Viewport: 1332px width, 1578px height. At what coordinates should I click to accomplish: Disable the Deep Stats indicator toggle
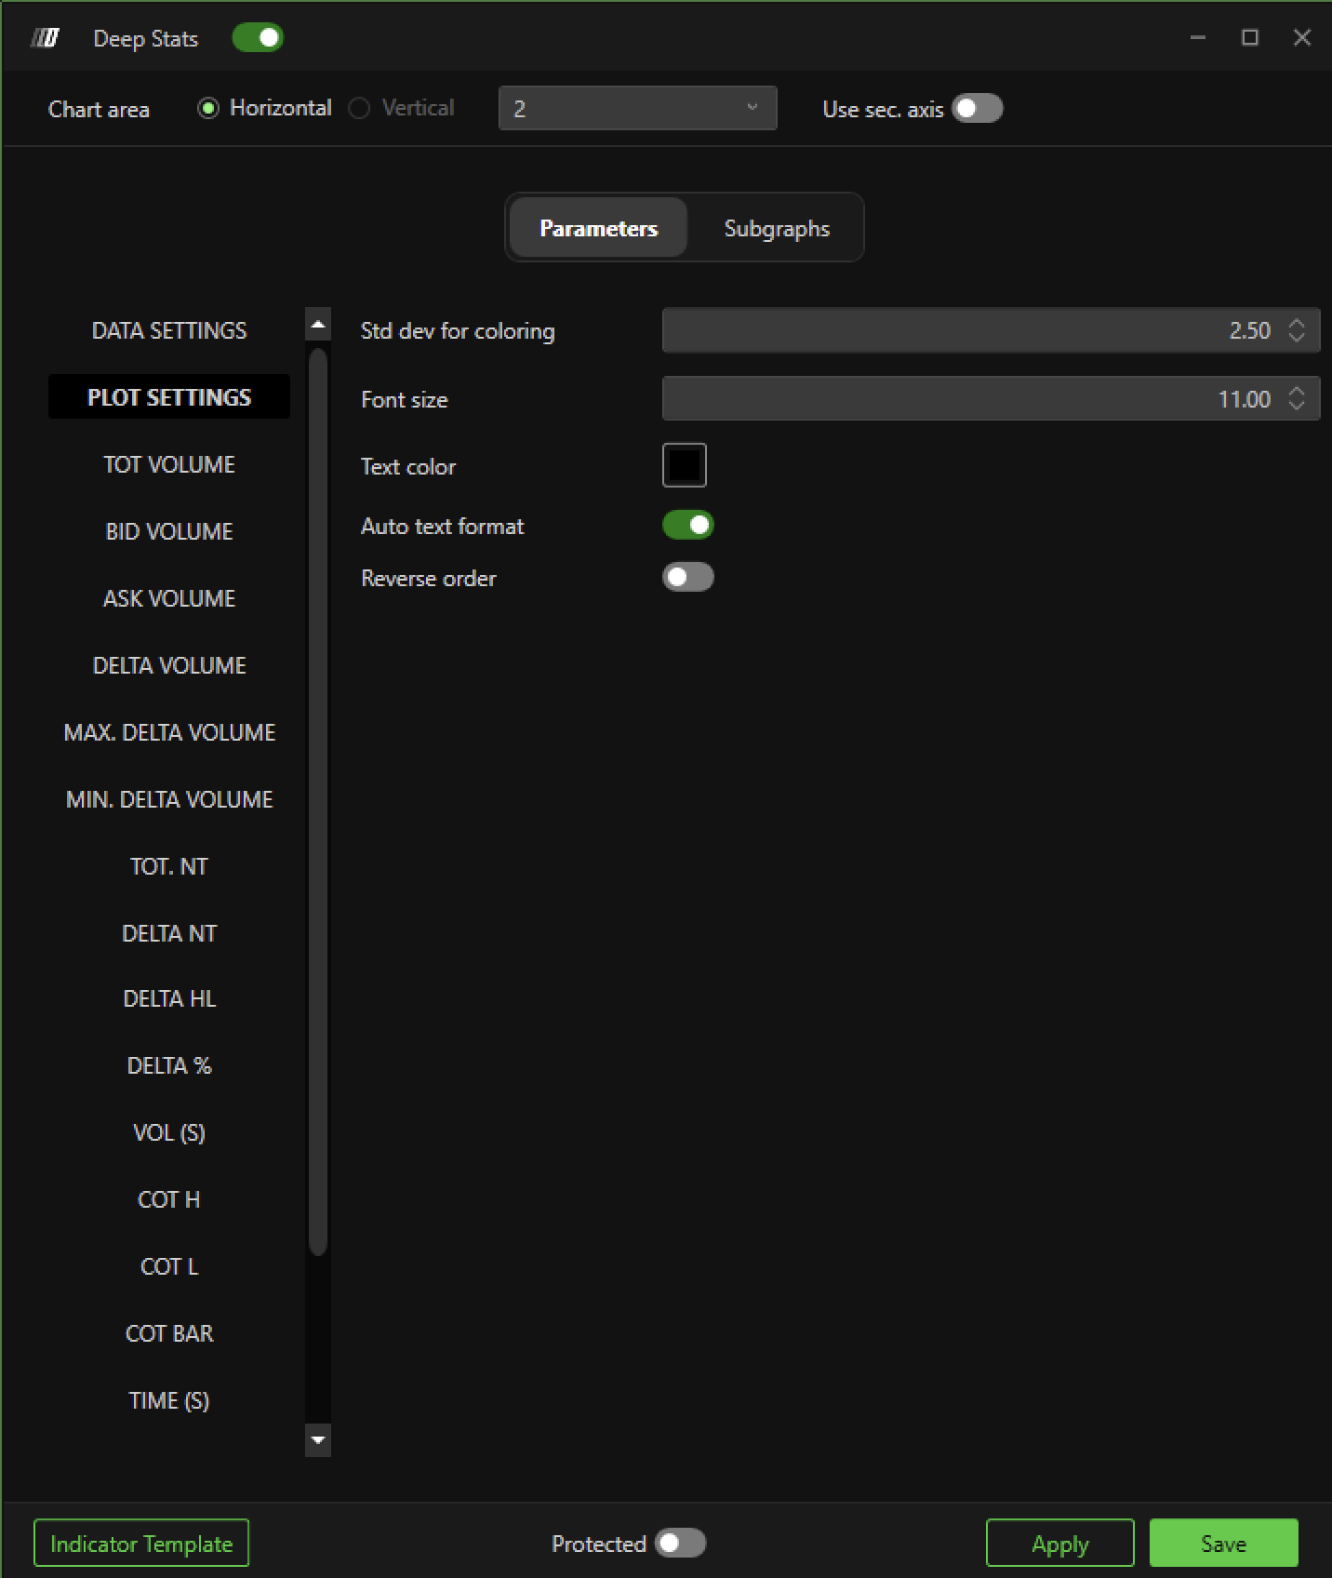[258, 38]
